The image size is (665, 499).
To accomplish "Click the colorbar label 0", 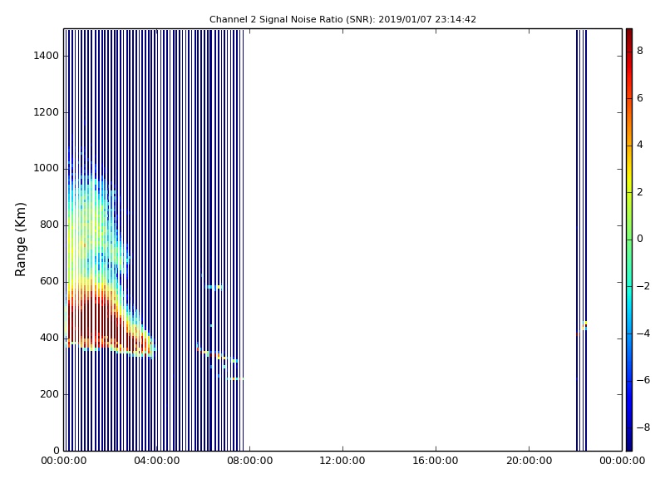I will click(640, 239).
